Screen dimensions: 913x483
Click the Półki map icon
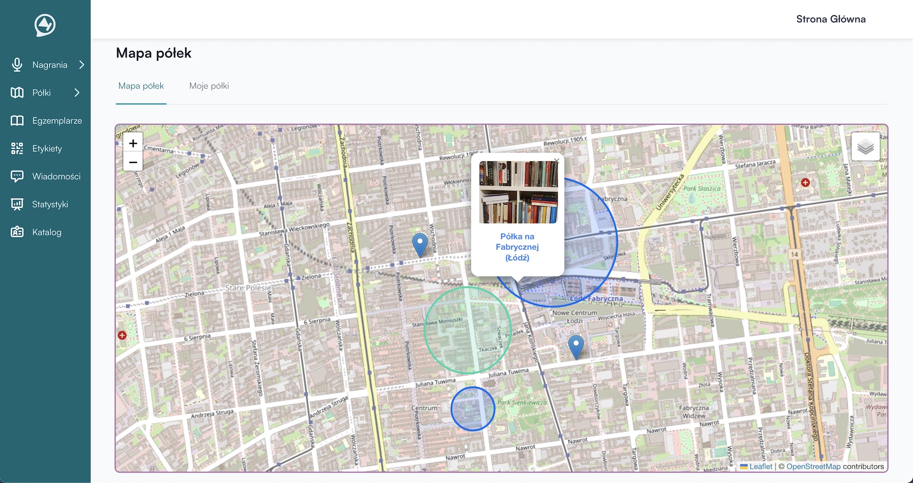pyautogui.click(x=17, y=93)
